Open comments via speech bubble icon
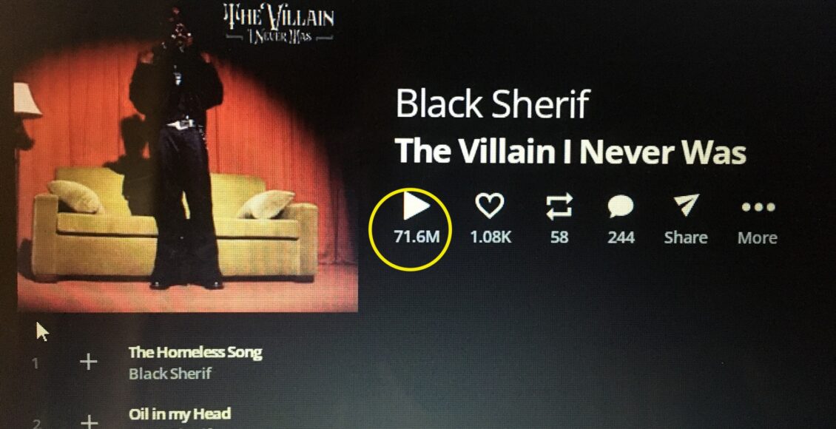The image size is (836, 429). point(621,207)
